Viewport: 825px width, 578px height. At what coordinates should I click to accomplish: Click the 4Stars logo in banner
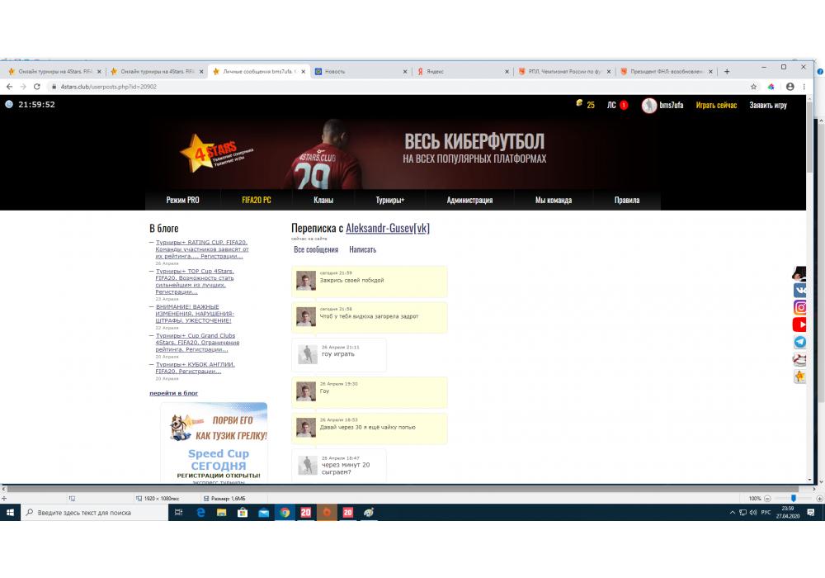[203, 153]
